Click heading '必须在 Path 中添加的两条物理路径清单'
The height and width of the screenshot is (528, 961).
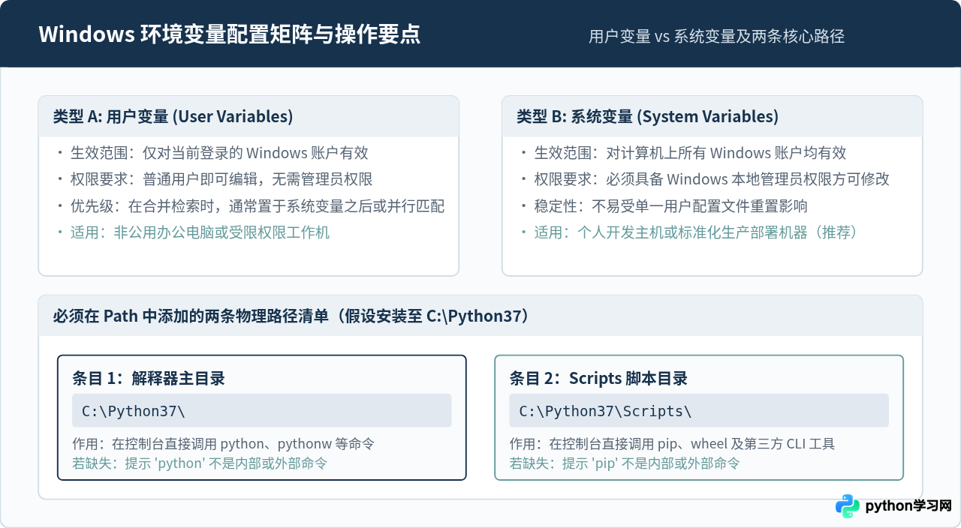click(291, 316)
